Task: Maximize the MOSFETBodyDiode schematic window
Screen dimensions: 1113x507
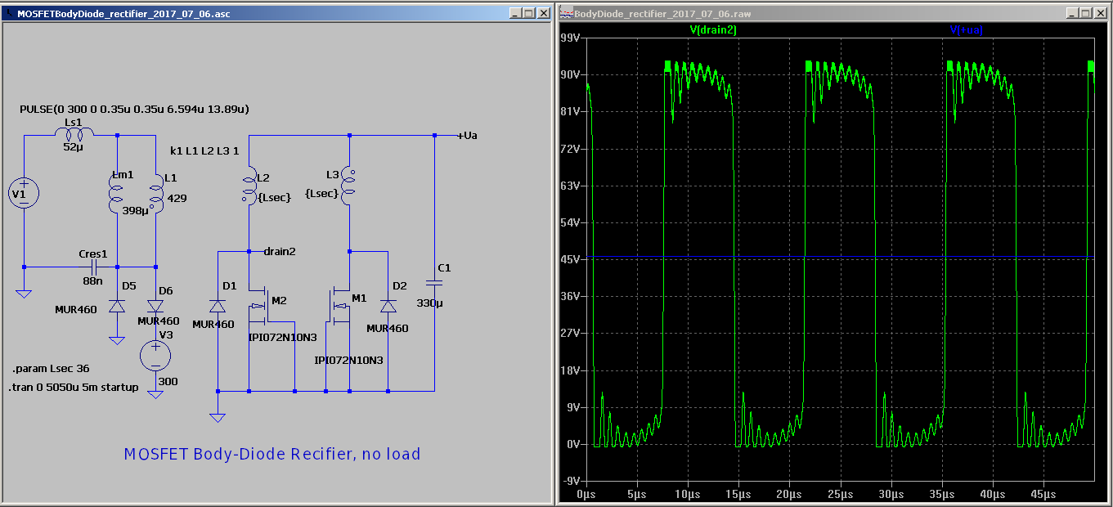Action: [x=528, y=14]
